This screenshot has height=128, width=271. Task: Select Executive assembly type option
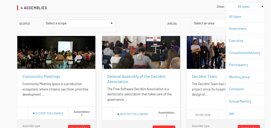coord(236,41)
